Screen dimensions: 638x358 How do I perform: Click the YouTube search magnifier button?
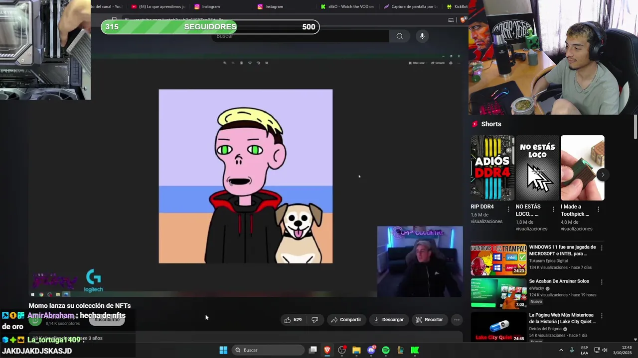tap(399, 36)
